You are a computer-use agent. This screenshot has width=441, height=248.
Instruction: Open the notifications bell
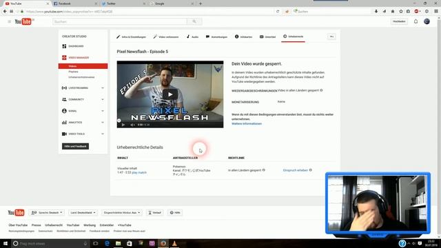pyautogui.click(x=416, y=21)
